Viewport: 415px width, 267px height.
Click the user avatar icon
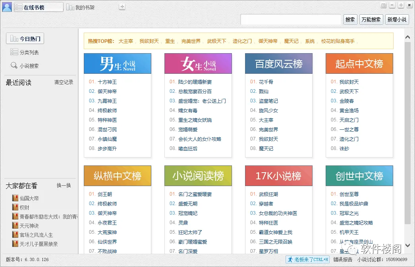coord(7,7)
